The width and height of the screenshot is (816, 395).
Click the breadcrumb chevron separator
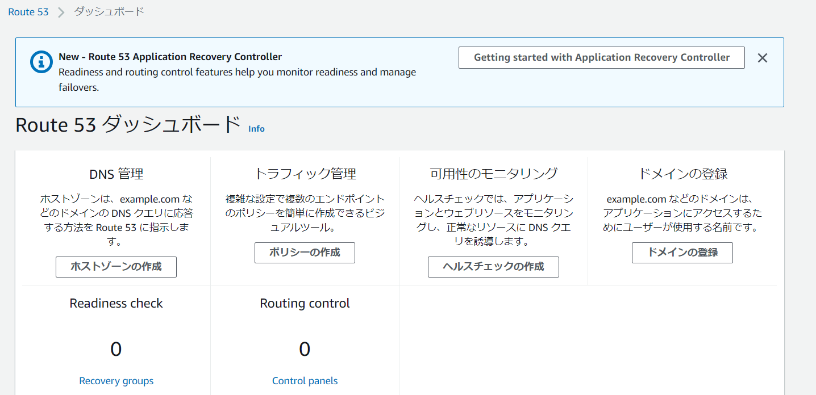coord(61,12)
